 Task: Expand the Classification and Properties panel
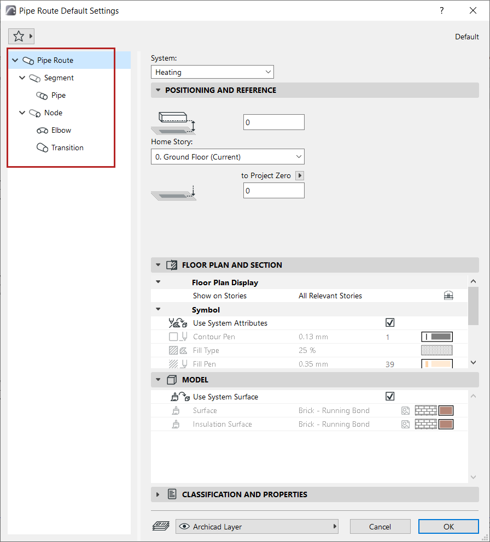[158, 494]
